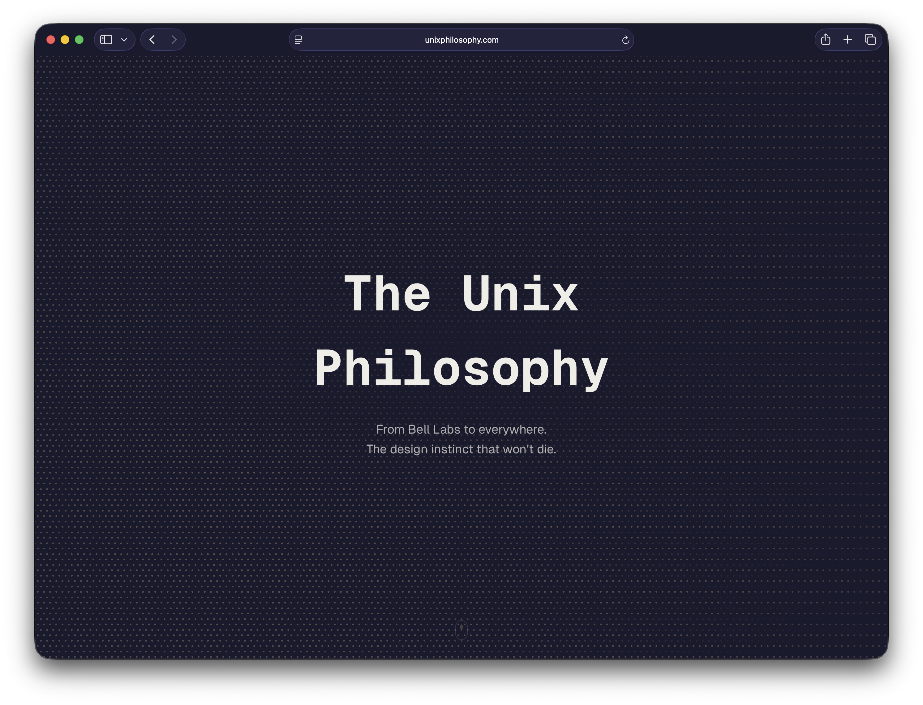This screenshot has width=923, height=705.
Task: Show all tabs using the tab overview icon
Action: click(x=870, y=39)
